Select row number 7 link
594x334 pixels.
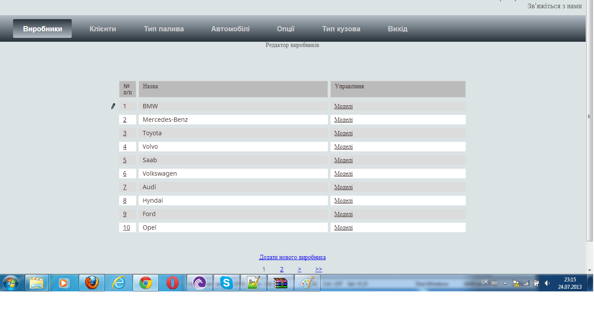coord(125,187)
